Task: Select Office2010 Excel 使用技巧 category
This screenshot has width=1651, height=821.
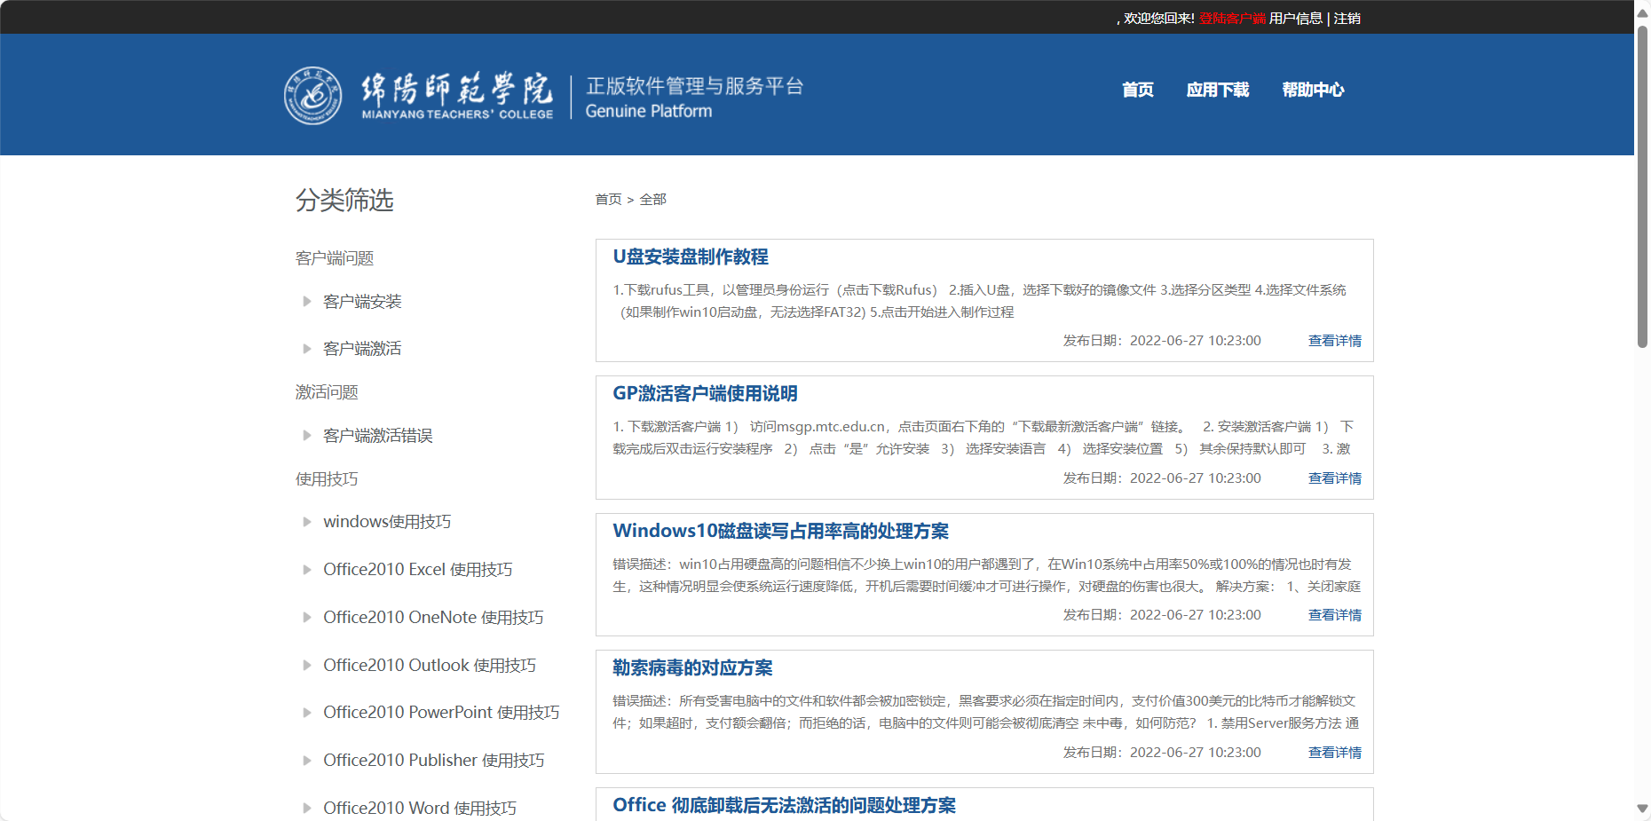Action: (418, 570)
